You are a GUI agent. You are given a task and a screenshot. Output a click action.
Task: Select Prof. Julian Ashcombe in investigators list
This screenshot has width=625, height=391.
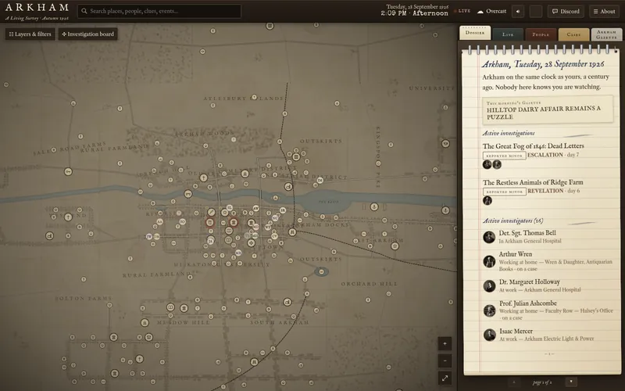(548, 310)
